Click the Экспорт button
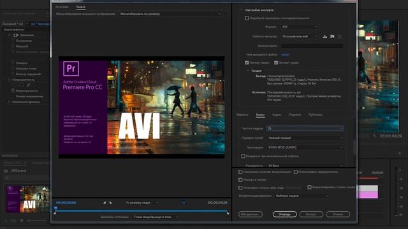The height and width of the screenshot is (229, 408). click(x=311, y=214)
